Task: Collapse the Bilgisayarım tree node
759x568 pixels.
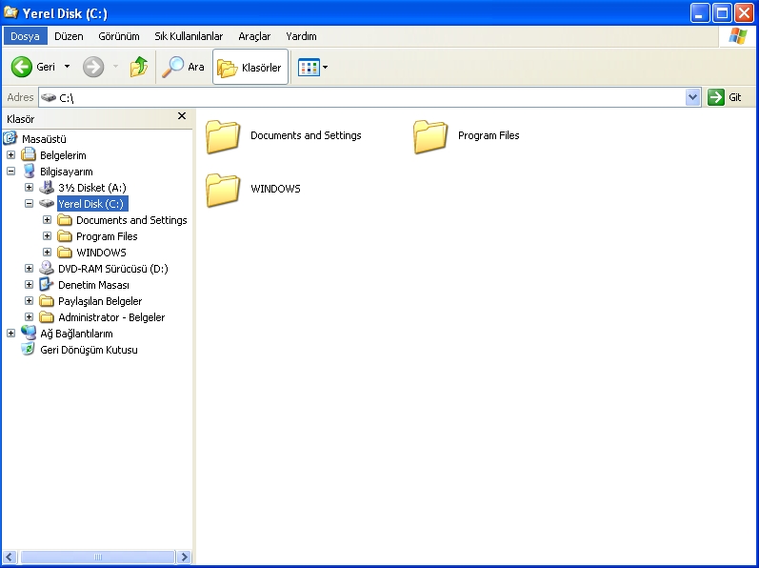Action: (10, 171)
